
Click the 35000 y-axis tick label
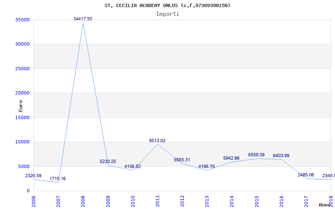23,20
